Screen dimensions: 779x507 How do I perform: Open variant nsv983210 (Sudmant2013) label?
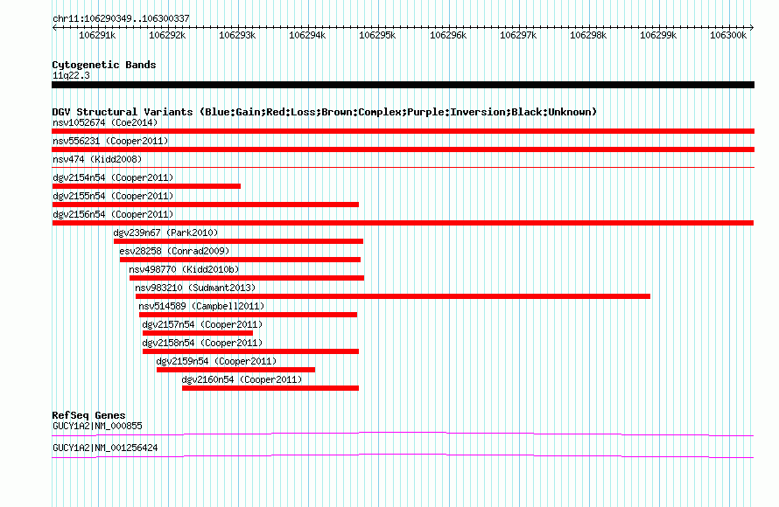click(195, 288)
